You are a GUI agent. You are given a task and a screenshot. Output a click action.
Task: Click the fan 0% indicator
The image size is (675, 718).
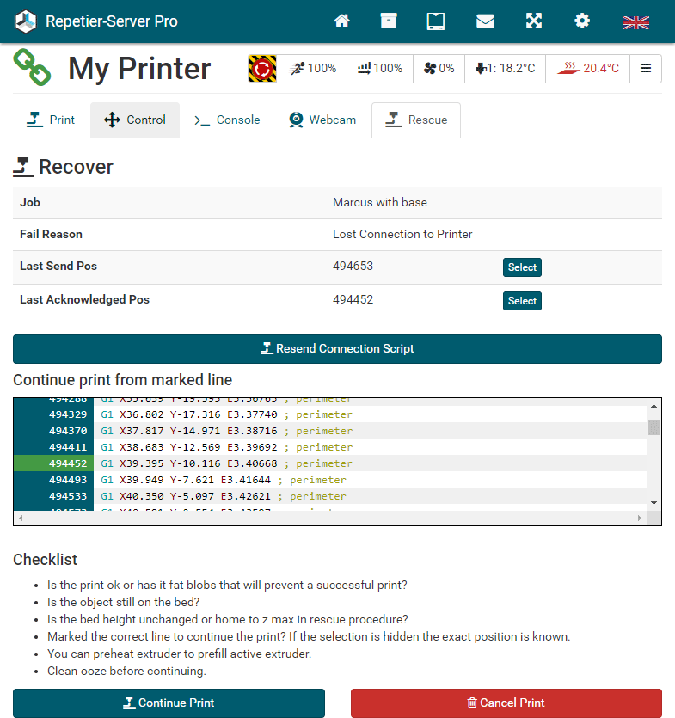tap(439, 68)
